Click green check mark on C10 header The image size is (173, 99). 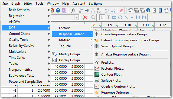pos(136,26)
